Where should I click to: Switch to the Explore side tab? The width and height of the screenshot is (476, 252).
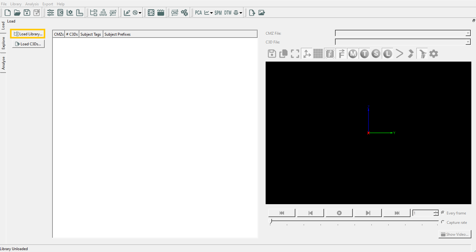click(x=3, y=43)
